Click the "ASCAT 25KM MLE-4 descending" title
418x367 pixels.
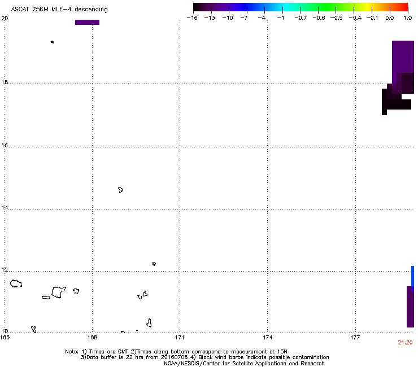59,10
